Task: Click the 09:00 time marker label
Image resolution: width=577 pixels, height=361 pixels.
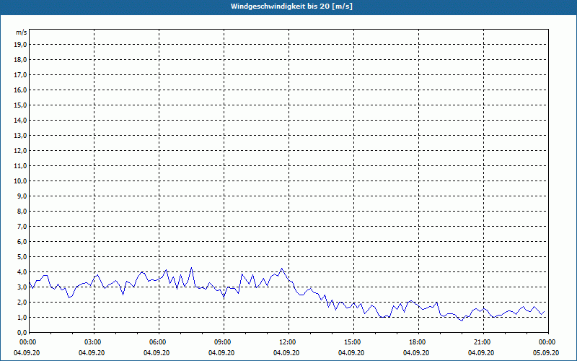Action: (x=223, y=342)
